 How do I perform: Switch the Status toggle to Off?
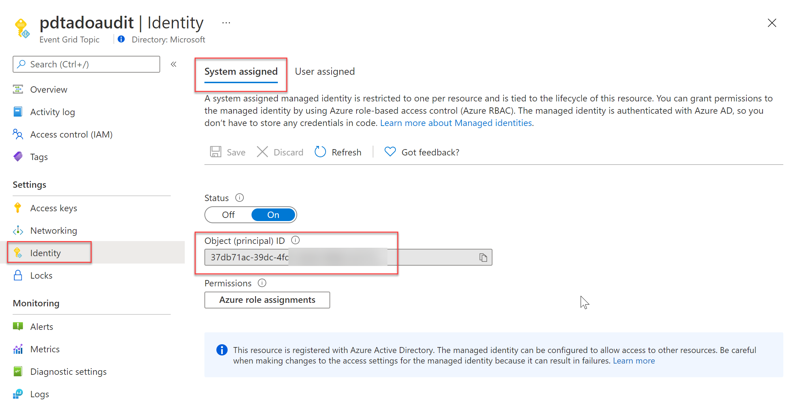point(228,215)
